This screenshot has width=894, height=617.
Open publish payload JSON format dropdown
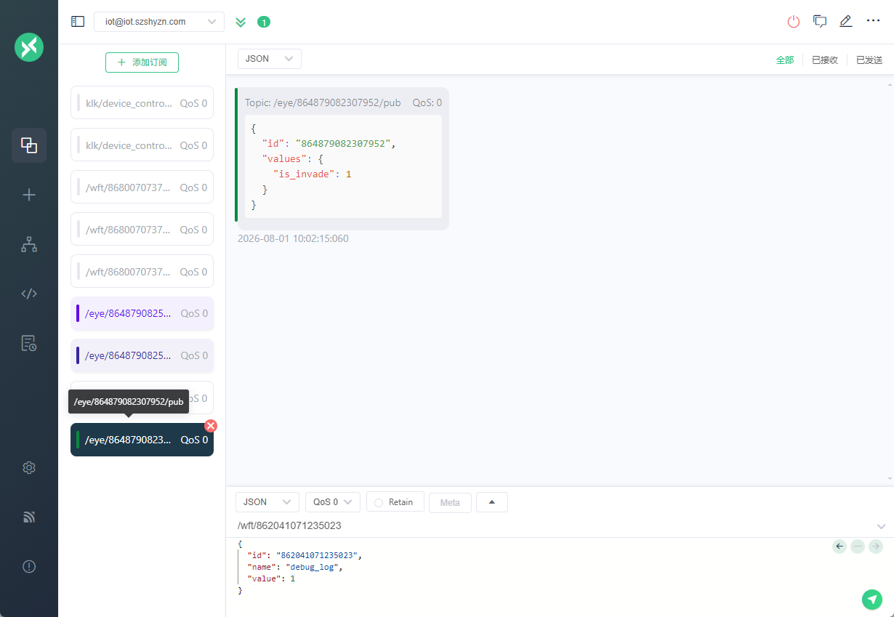pyautogui.click(x=267, y=502)
